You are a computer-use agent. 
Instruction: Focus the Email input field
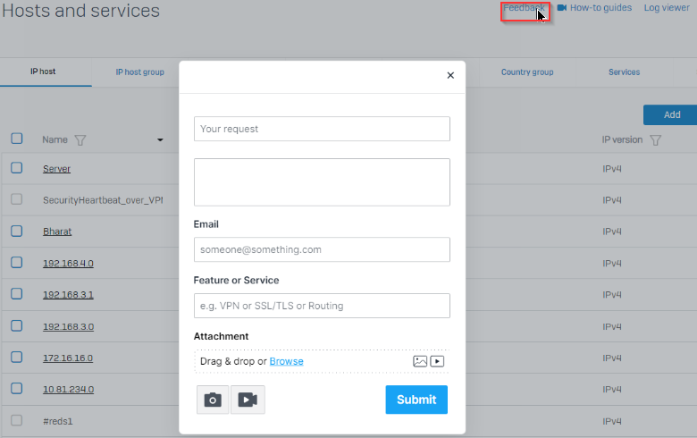[322, 249]
